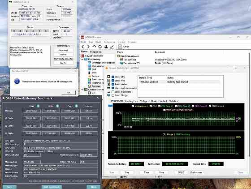
Task: Click Save in System Stability Test
Action: coord(161,172)
